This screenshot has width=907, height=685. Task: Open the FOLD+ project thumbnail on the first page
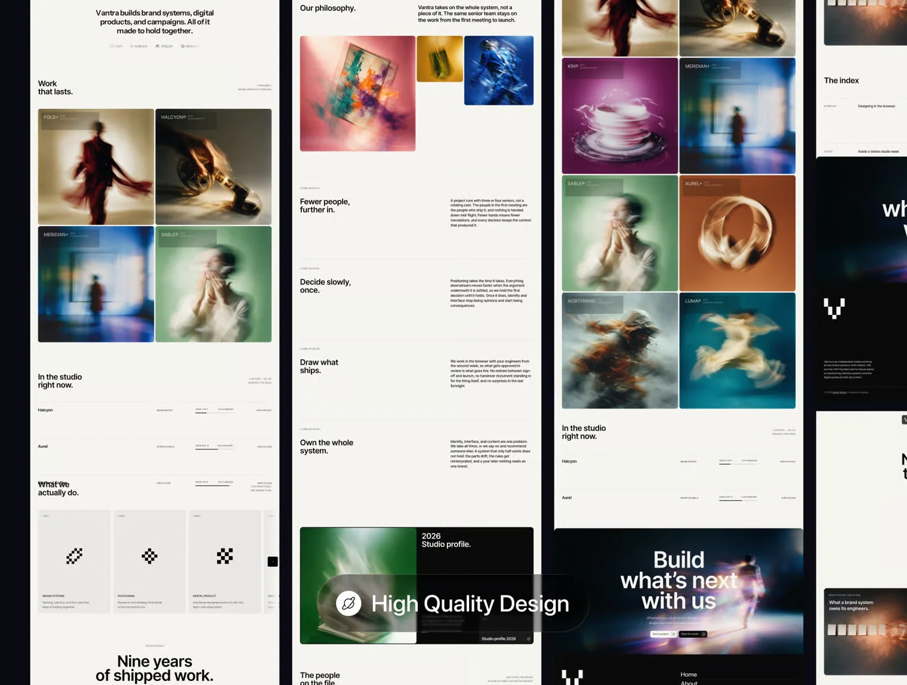click(x=96, y=166)
